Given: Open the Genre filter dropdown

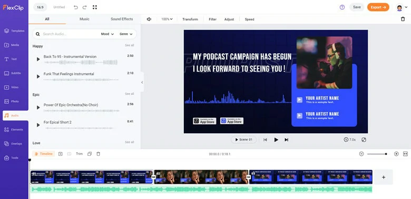Looking at the screenshot, I should (126, 34).
